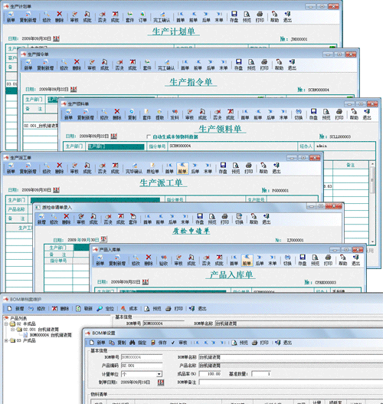Screen dimensions: 383x404
Task: Click 切换 icon in 产品入库单 toolbar
Action: pos(287,260)
